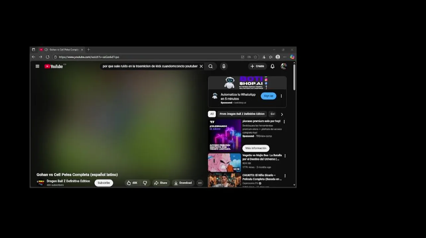Click the Automatiza tu WhatsApp ad title

(238, 97)
